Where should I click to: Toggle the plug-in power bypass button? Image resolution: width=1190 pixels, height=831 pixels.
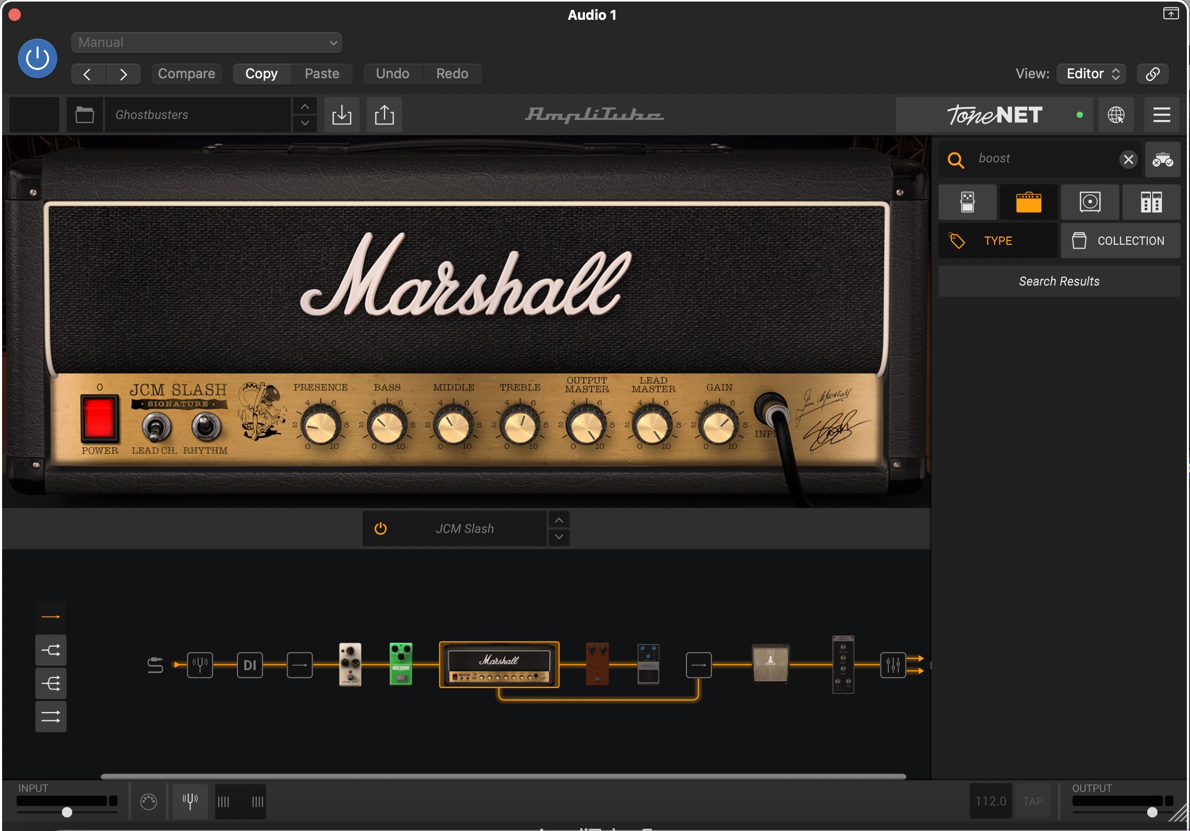click(38, 58)
